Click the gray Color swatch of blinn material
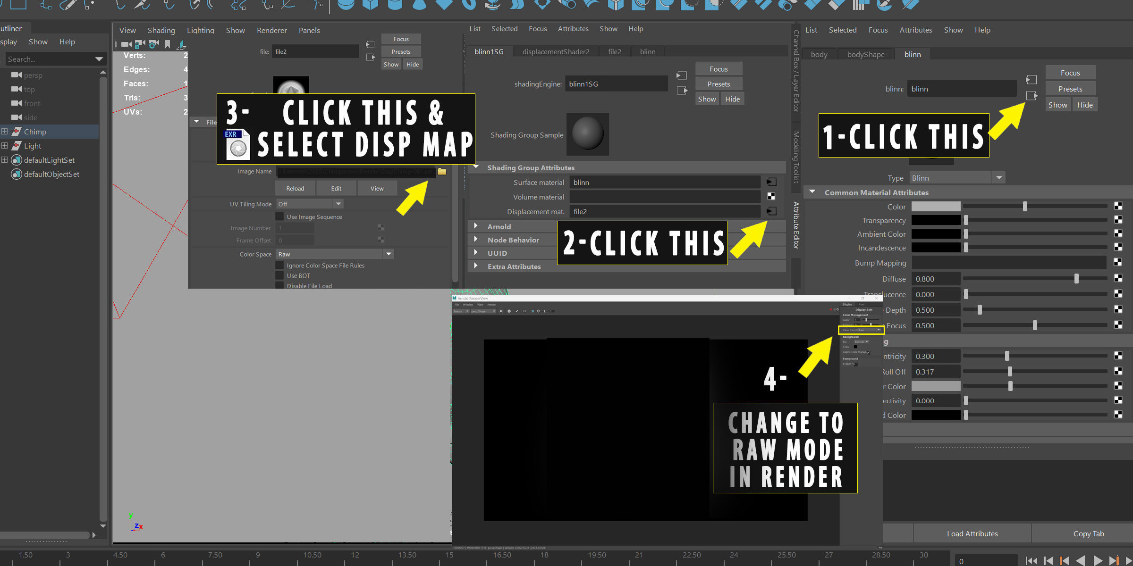Image resolution: width=1133 pixels, height=566 pixels. pos(936,207)
